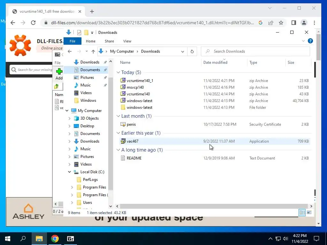
Task: Select the vac467 application icon
Action: pyautogui.click(x=123, y=141)
